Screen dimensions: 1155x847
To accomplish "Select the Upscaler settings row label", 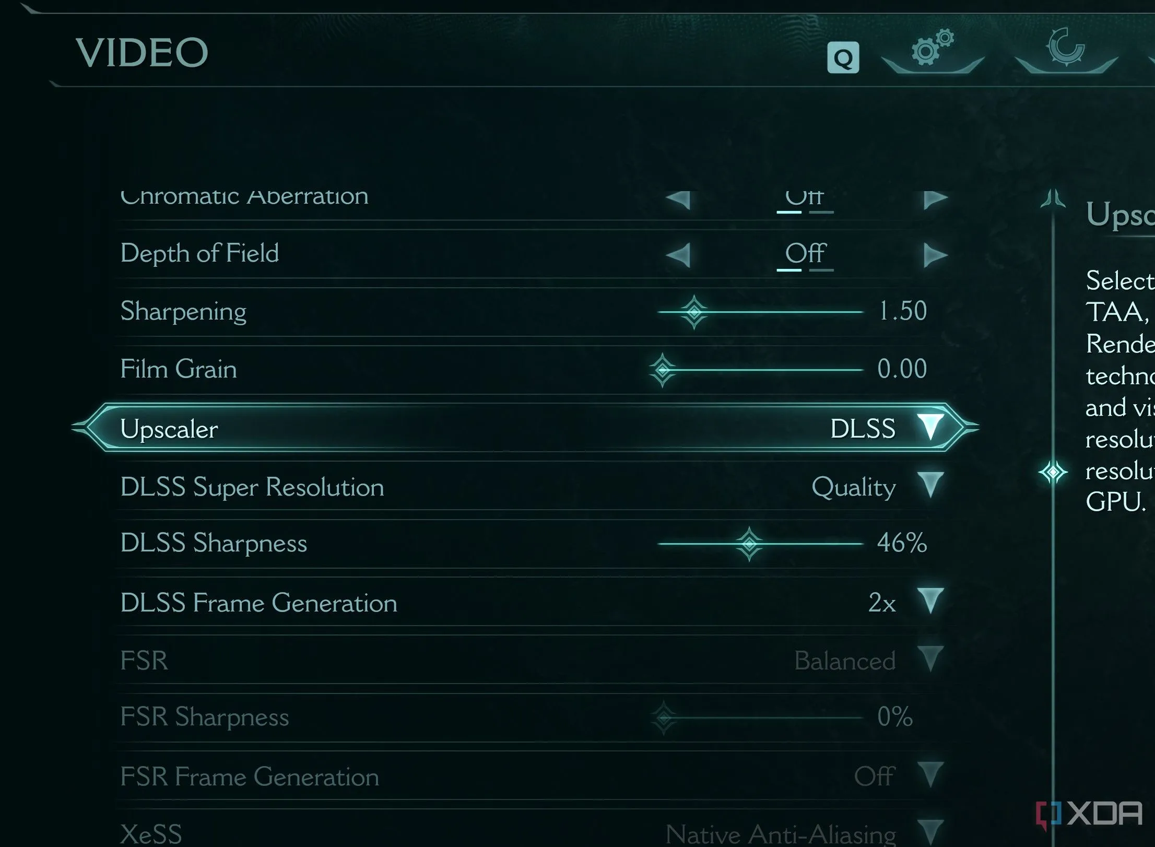I will pos(169,429).
